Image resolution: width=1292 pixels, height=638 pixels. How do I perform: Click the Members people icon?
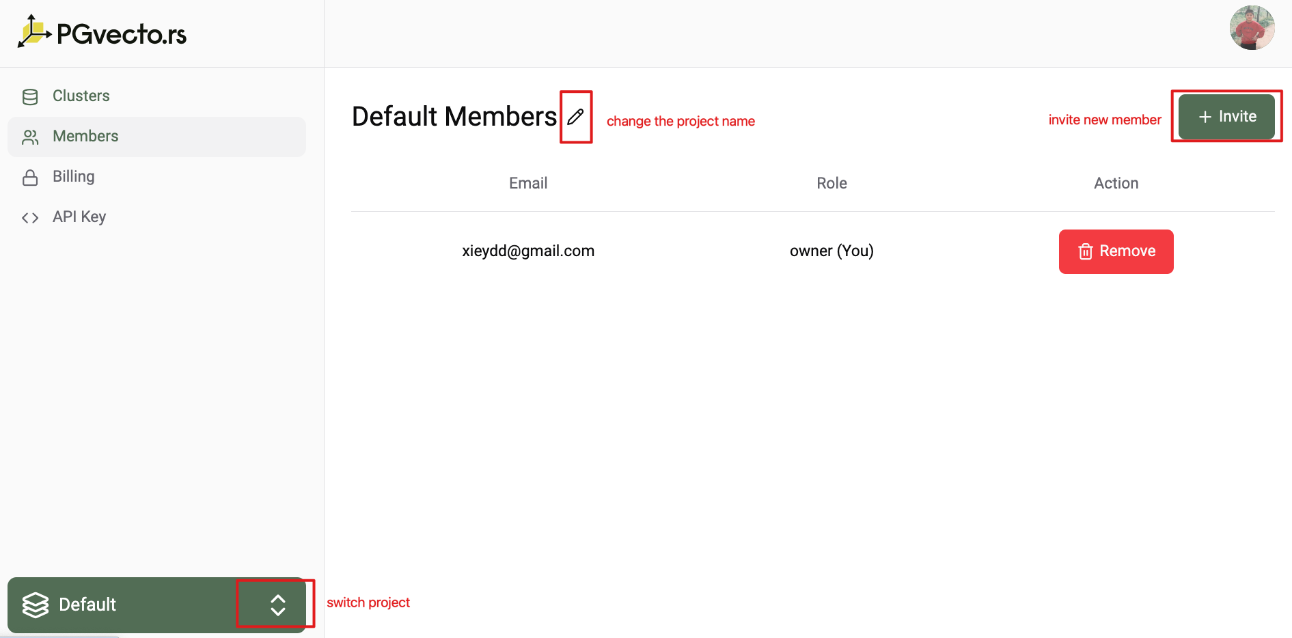[30, 137]
